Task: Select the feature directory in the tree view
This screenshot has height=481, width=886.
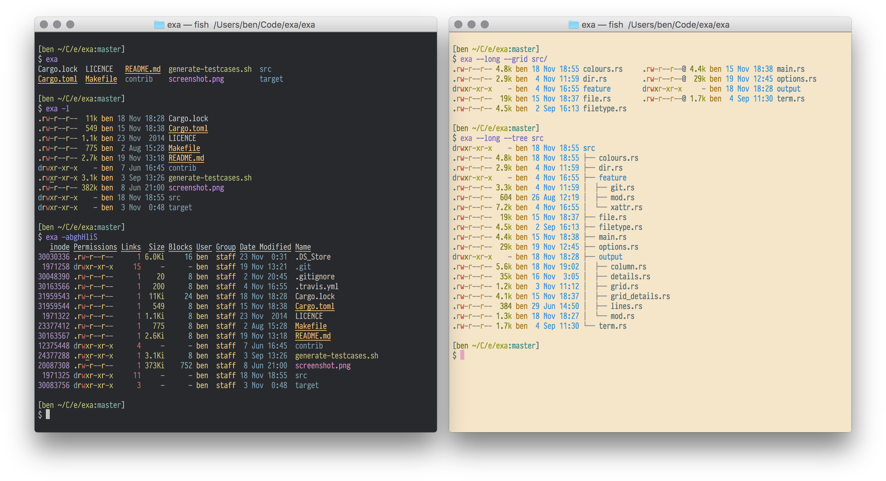Action: point(612,178)
